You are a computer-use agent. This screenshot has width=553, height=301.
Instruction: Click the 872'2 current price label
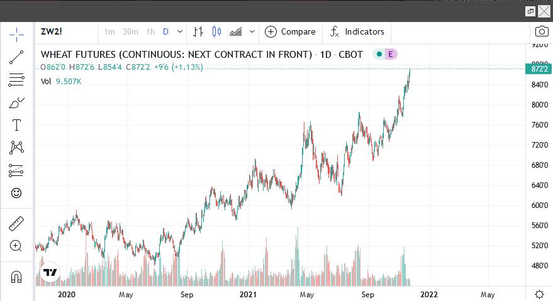[539, 68]
